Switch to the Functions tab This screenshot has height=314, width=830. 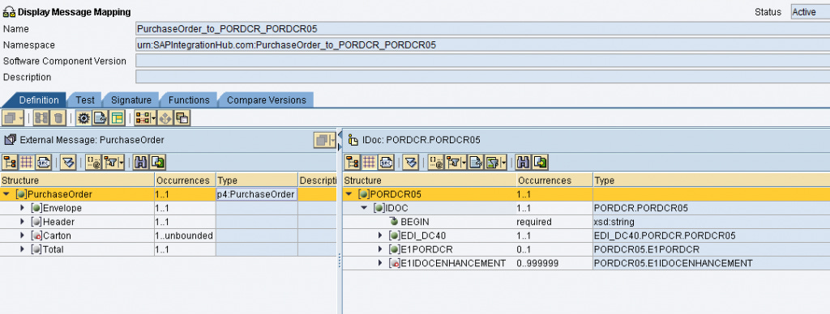[x=189, y=100]
